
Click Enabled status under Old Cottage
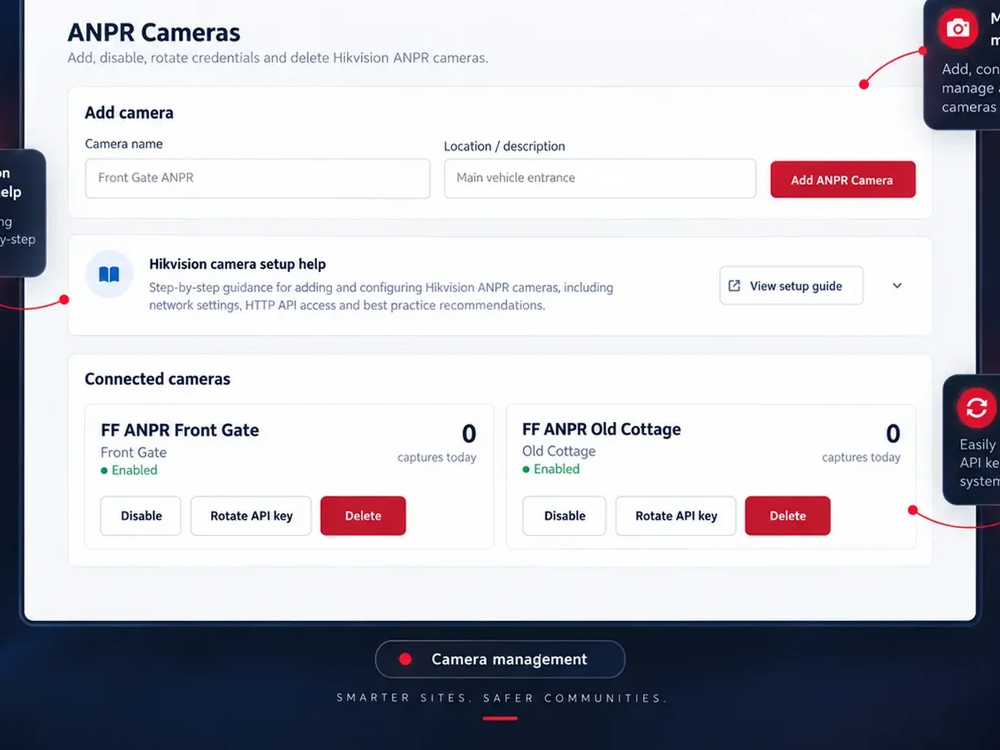552,470
